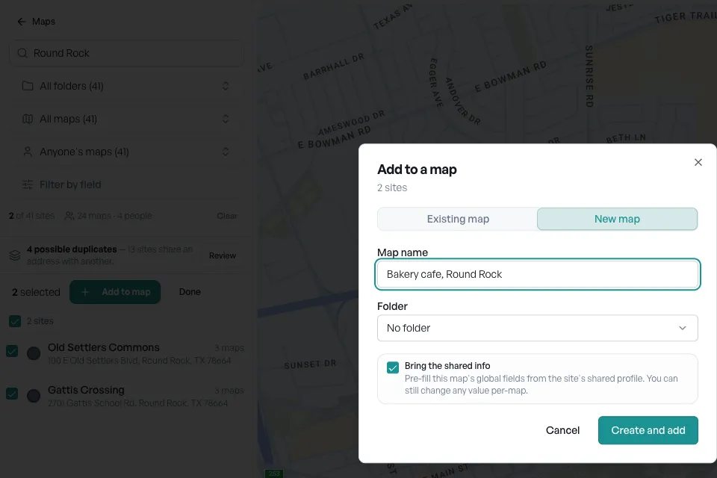Click the Old Settlers Commons site name
The image size is (717, 478).
pyautogui.click(x=104, y=347)
